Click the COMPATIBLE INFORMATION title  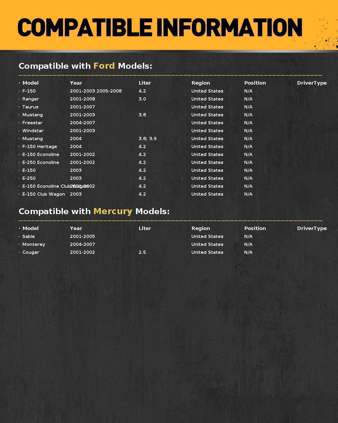coord(160,27)
